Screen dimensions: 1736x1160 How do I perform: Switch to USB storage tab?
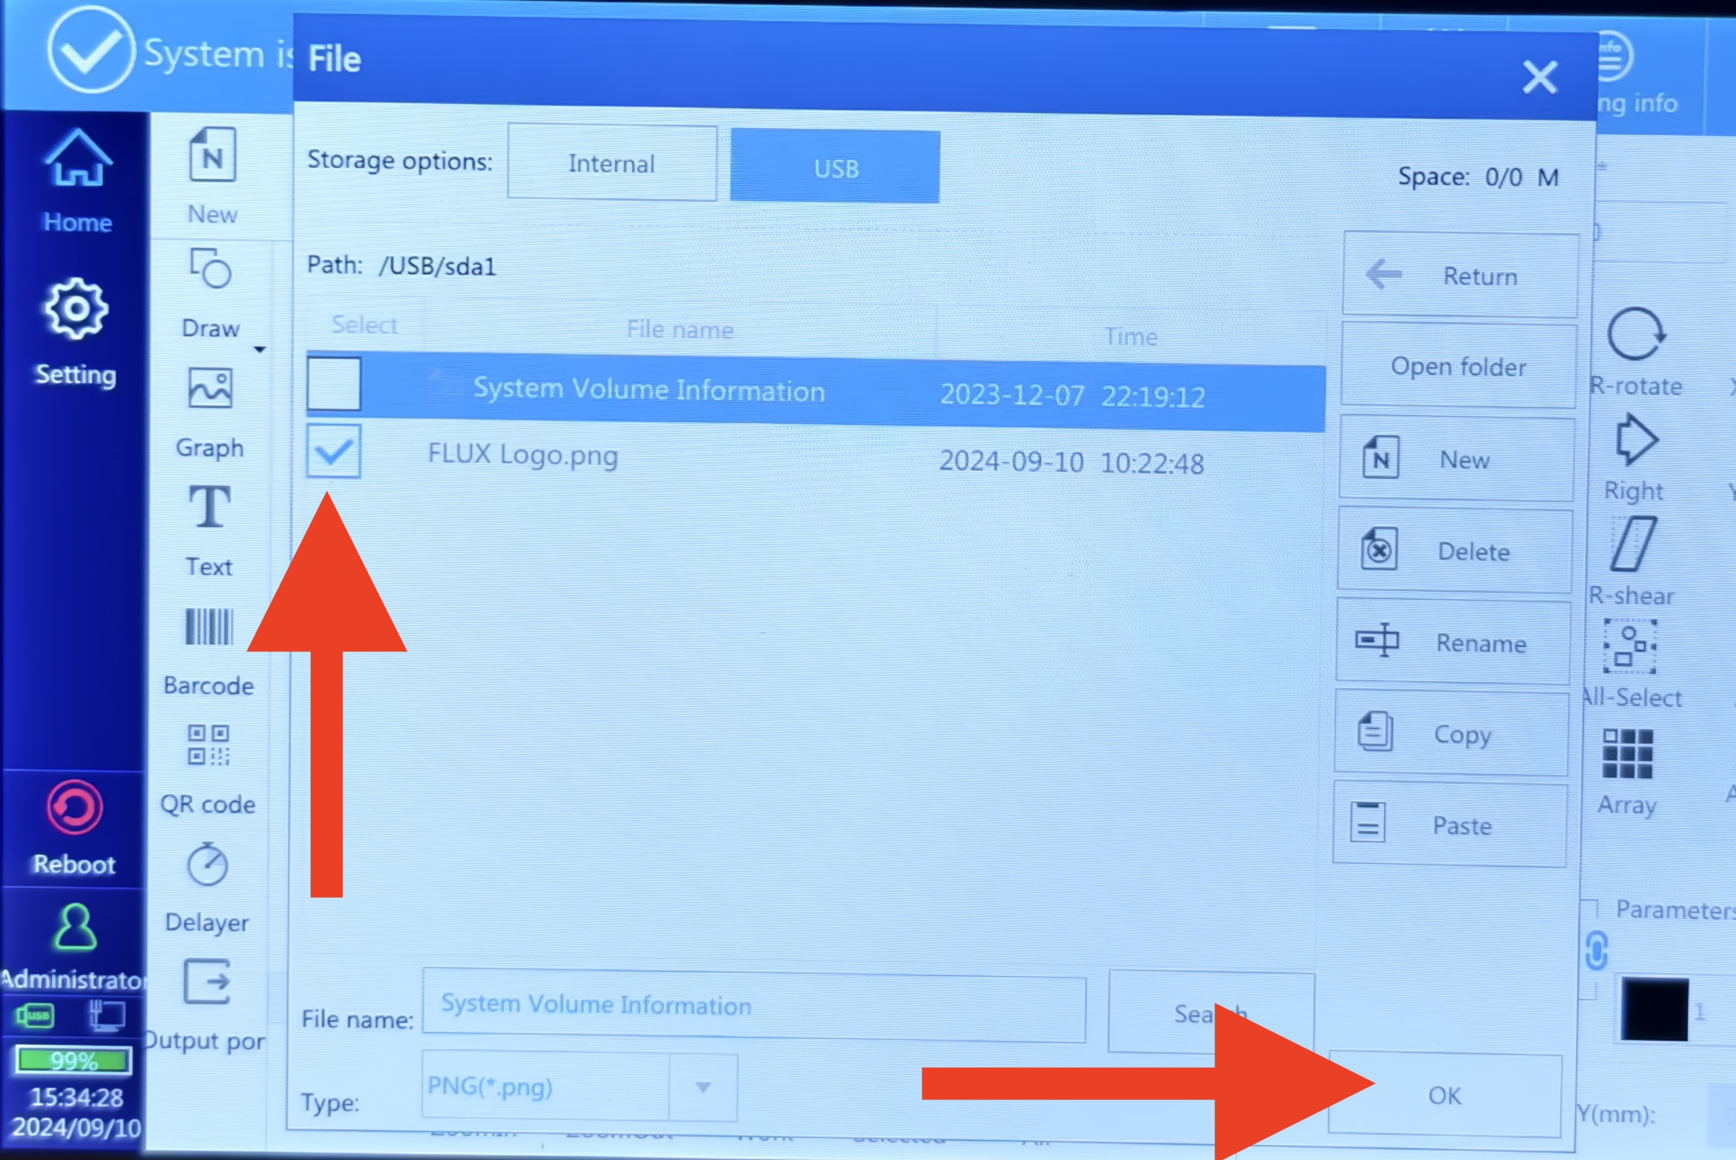click(835, 167)
